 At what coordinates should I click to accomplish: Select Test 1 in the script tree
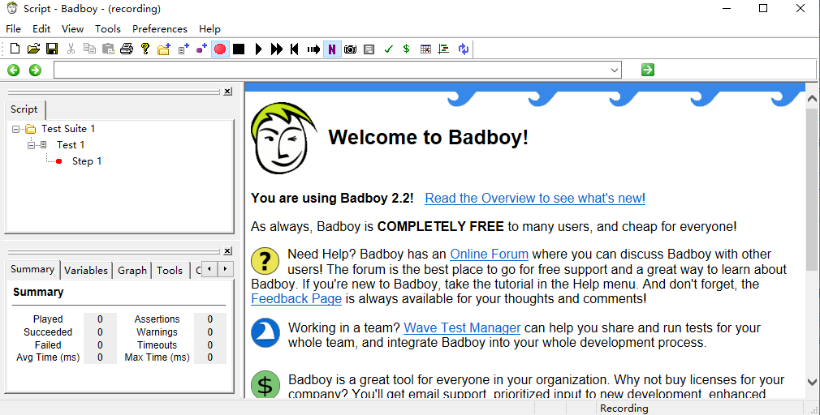pyautogui.click(x=71, y=144)
